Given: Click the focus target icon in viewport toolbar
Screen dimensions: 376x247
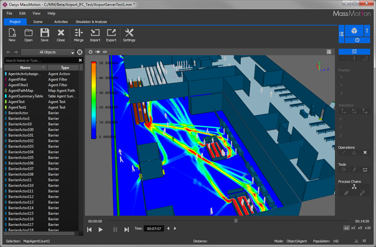Looking at the screenshot, I should [90, 52].
